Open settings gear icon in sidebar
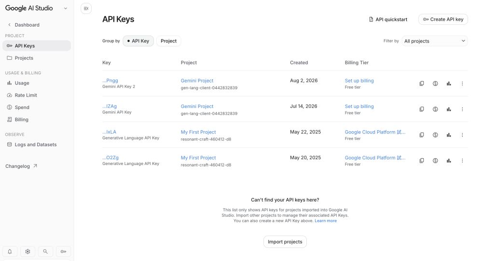 point(27,251)
